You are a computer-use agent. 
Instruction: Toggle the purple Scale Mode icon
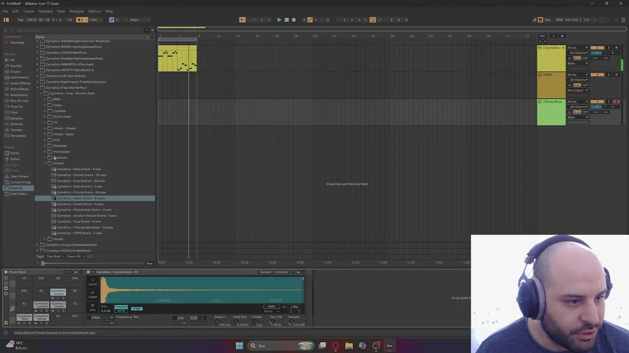pyautogui.click(x=112, y=20)
